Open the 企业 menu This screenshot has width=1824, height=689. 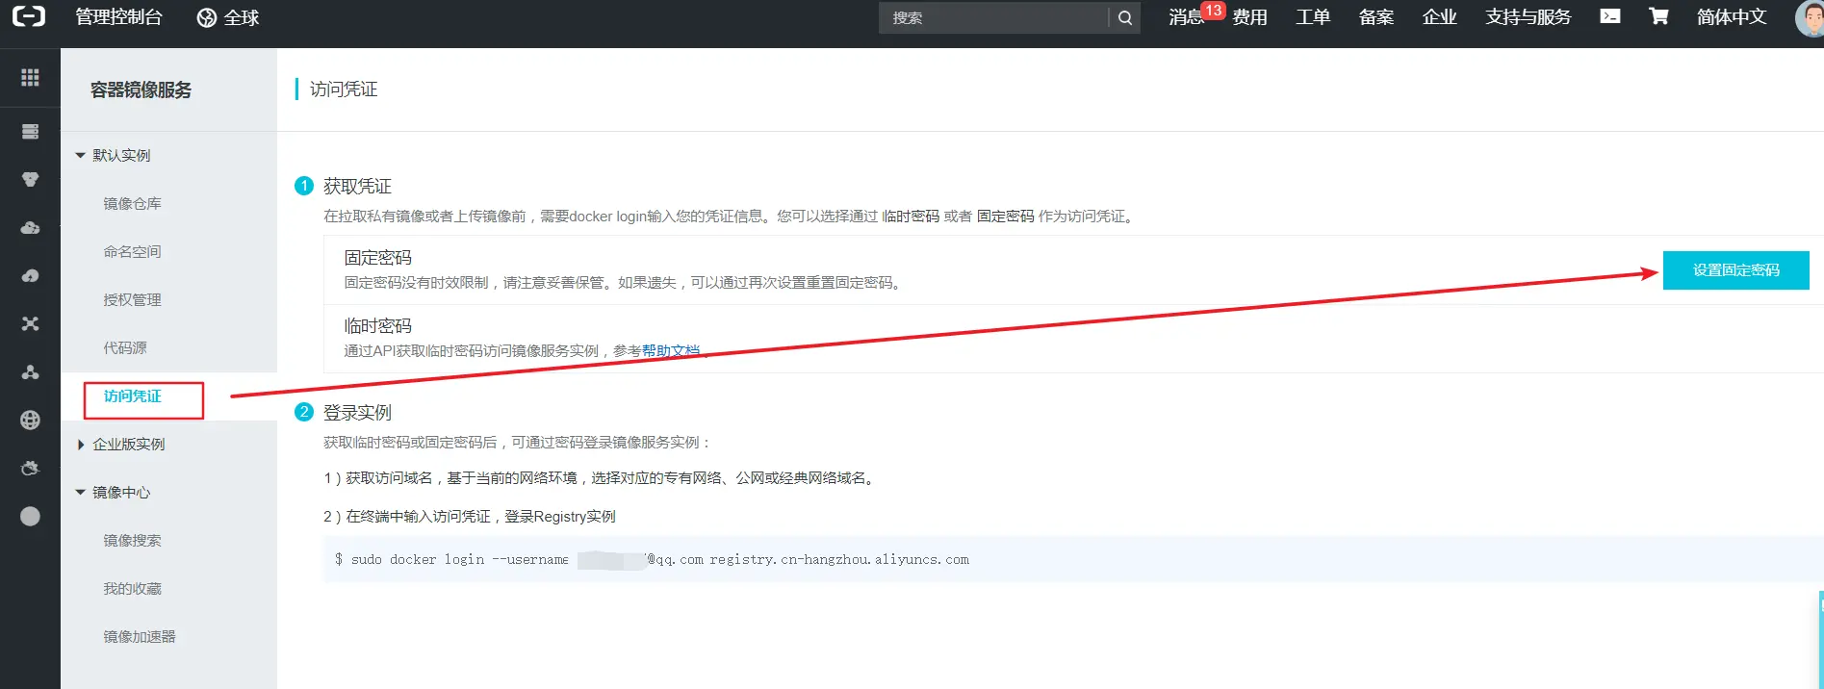[x=1440, y=17]
